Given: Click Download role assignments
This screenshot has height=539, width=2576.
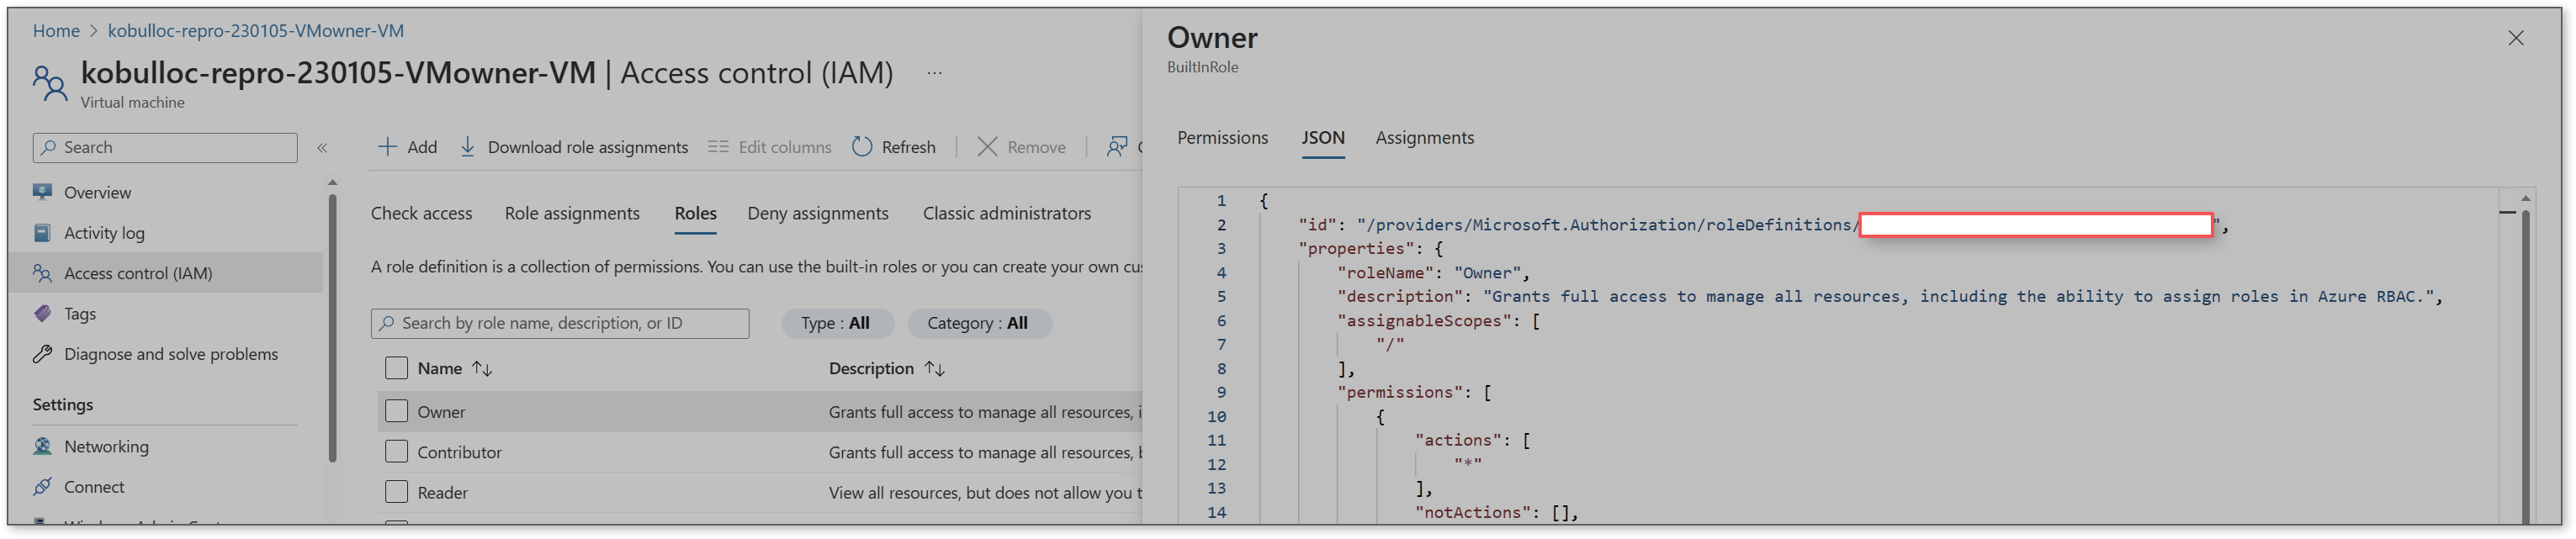Looking at the screenshot, I should click(574, 147).
